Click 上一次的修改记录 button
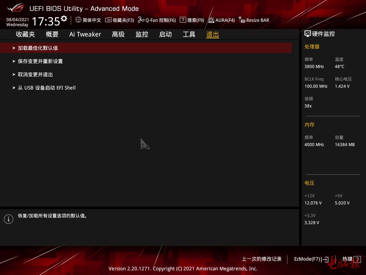The width and height of the screenshot is (366, 275). coord(262,259)
